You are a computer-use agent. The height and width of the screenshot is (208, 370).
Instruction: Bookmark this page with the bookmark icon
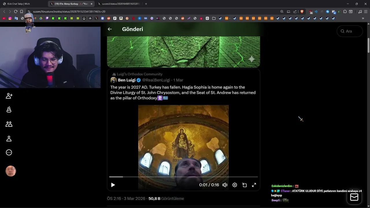(21, 12)
